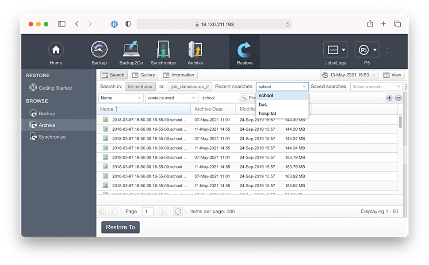Open the Backup2Go laptop icon

click(131, 50)
